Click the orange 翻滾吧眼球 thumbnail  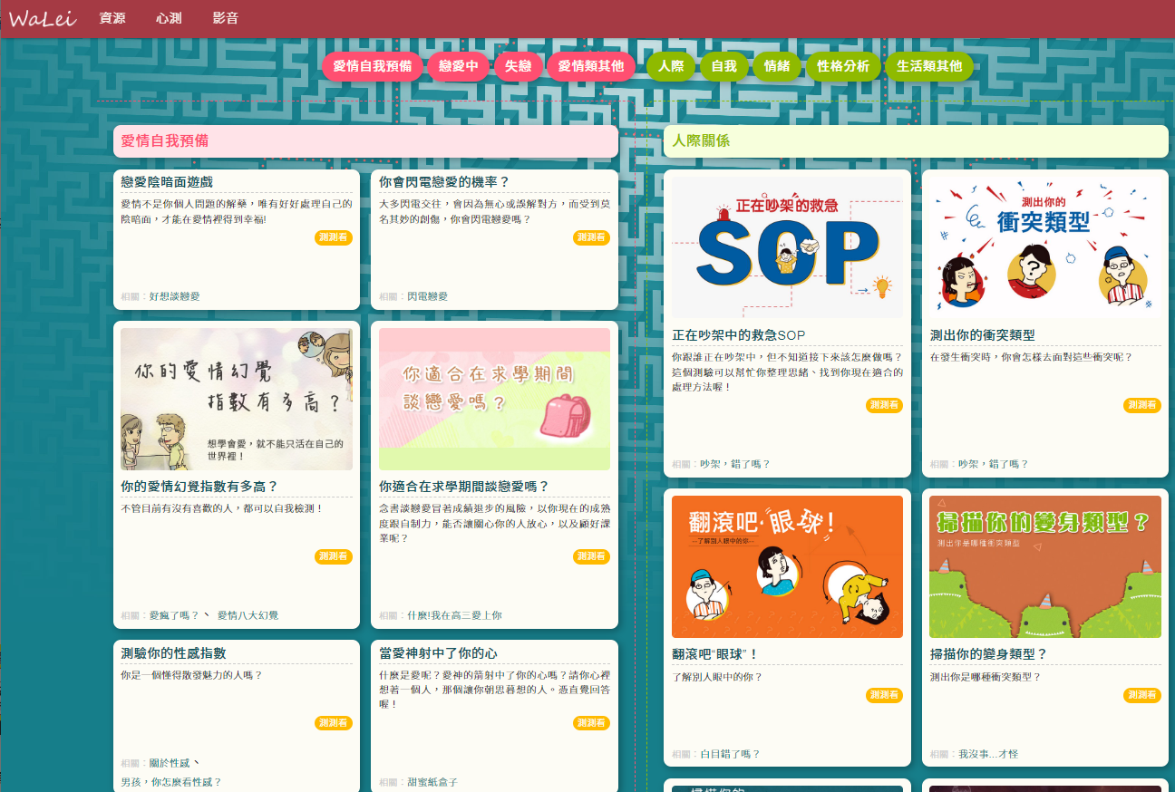pyautogui.click(x=787, y=566)
